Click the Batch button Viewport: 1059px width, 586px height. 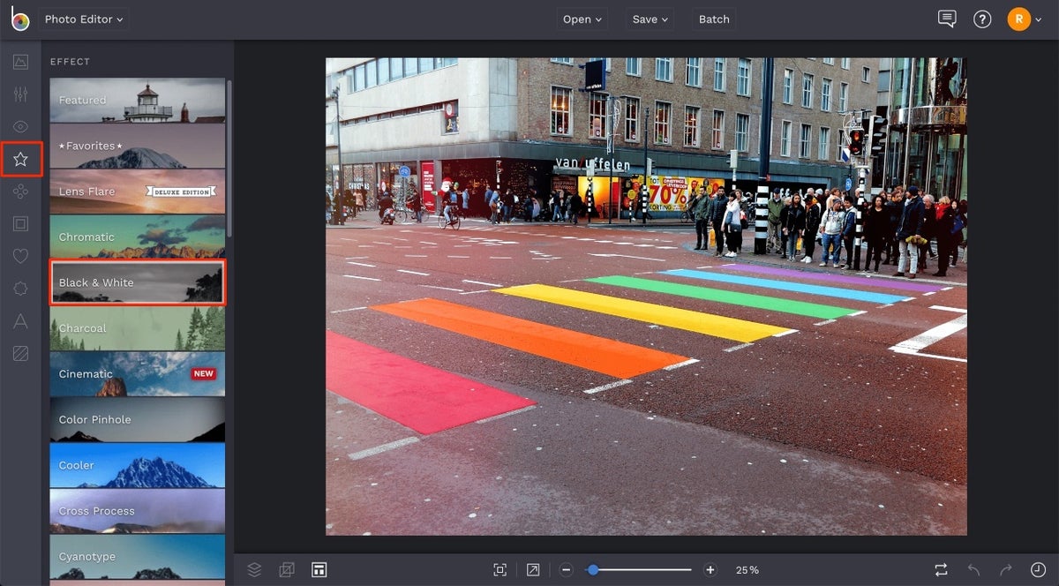[x=713, y=19]
